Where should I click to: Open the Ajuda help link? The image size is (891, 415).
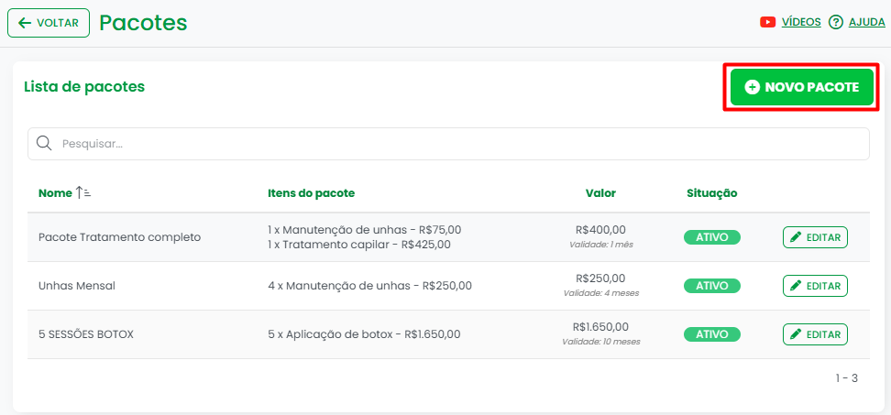pos(866,23)
